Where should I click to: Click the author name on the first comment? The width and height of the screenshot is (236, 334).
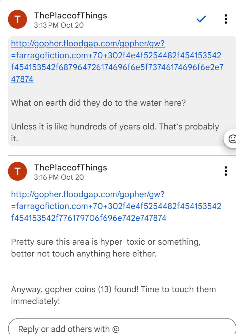tap(70, 15)
